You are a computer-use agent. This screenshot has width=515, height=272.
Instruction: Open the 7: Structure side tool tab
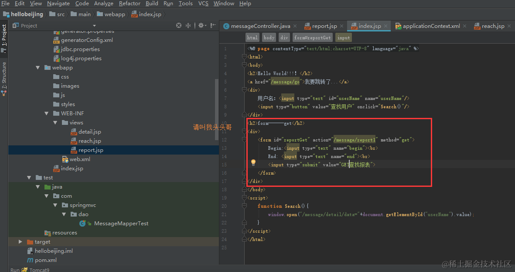4,78
